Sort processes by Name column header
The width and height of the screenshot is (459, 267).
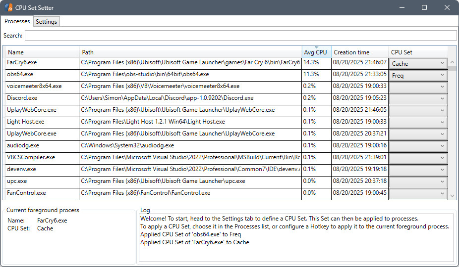pyautogui.click(x=42, y=52)
